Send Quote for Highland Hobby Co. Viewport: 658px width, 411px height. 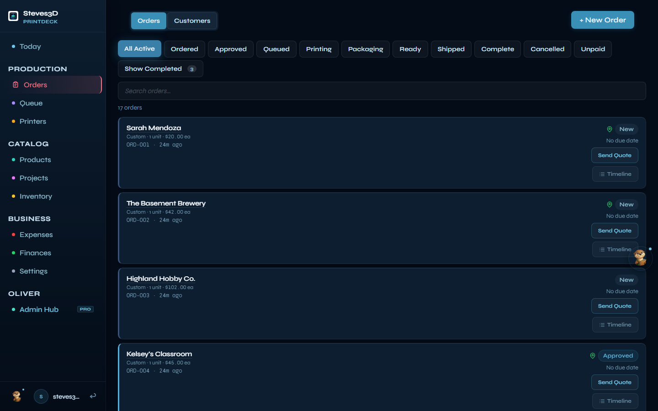pyautogui.click(x=615, y=306)
